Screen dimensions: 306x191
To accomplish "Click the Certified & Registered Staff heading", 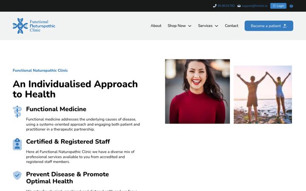I will (x=68, y=141).
